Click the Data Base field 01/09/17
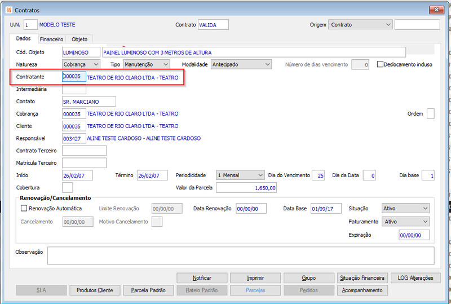Viewport: 451px width, 304px height. [x=326, y=209]
